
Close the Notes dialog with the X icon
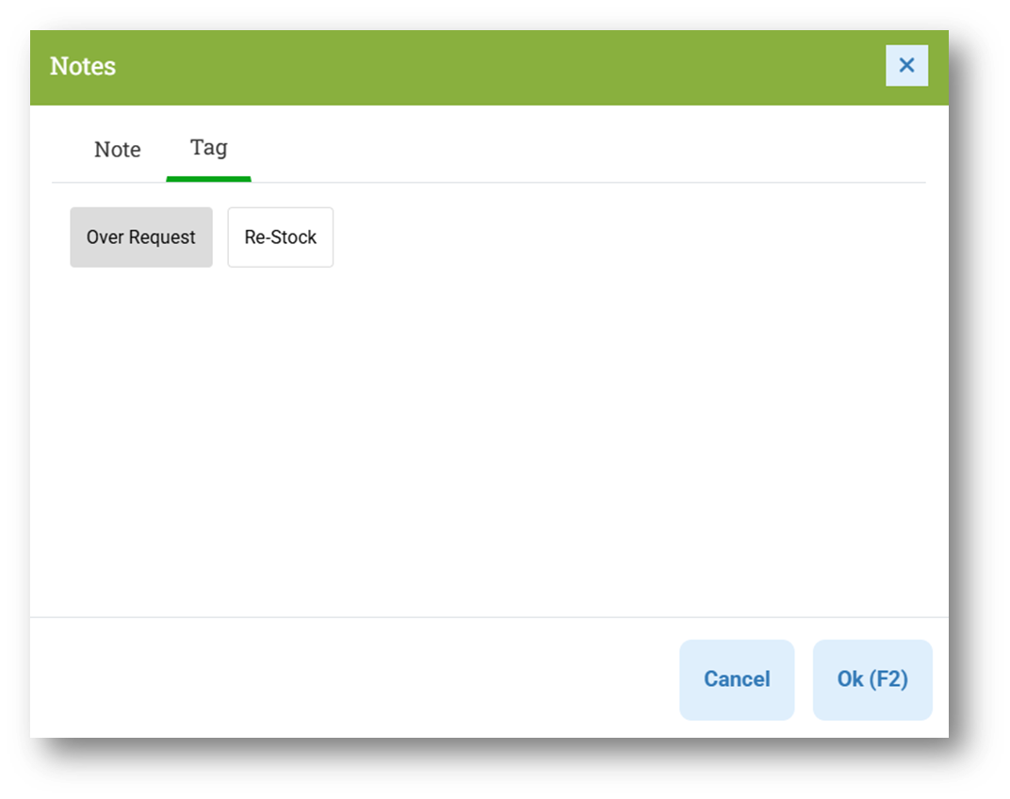906,65
